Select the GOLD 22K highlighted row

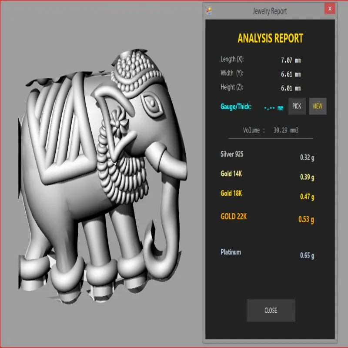coord(267,218)
